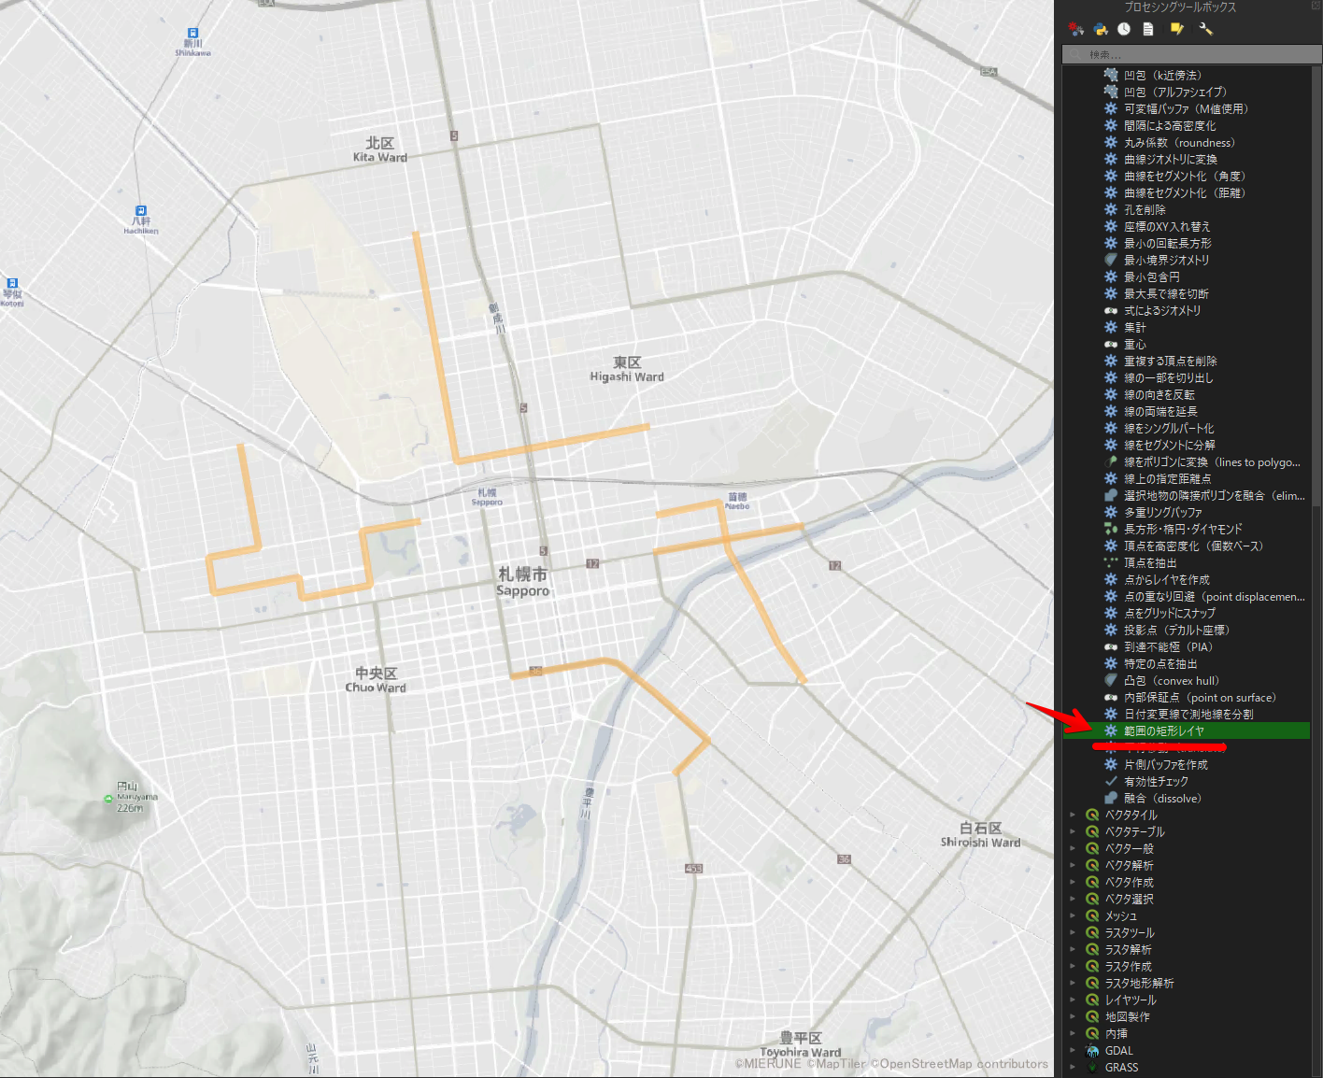Select 多重リングバッファ
The width and height of the screenshot is (1323, 1078).
(x=1163, y=512)
